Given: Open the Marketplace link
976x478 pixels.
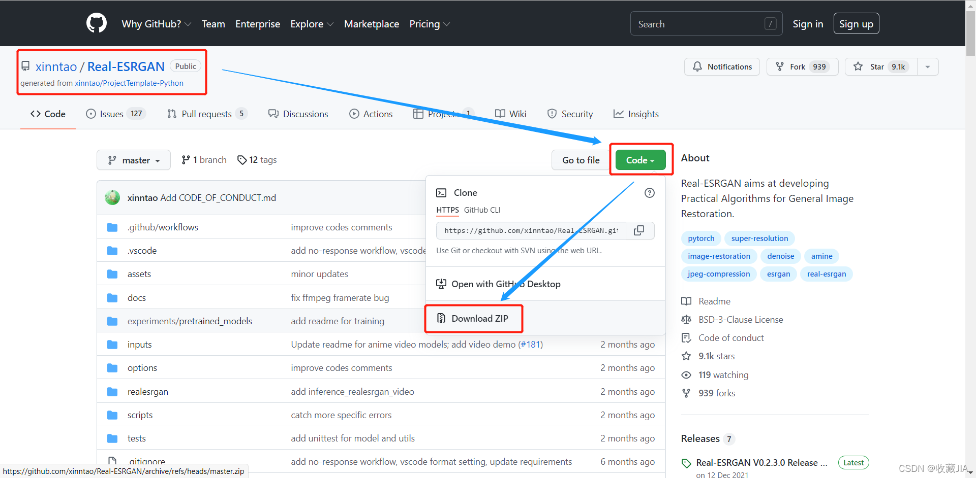Looking at the screenshot, I should [372, 24].
